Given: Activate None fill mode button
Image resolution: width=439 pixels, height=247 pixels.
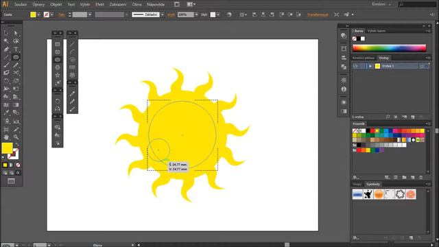Looking at the screenshot, I should 18,165.
